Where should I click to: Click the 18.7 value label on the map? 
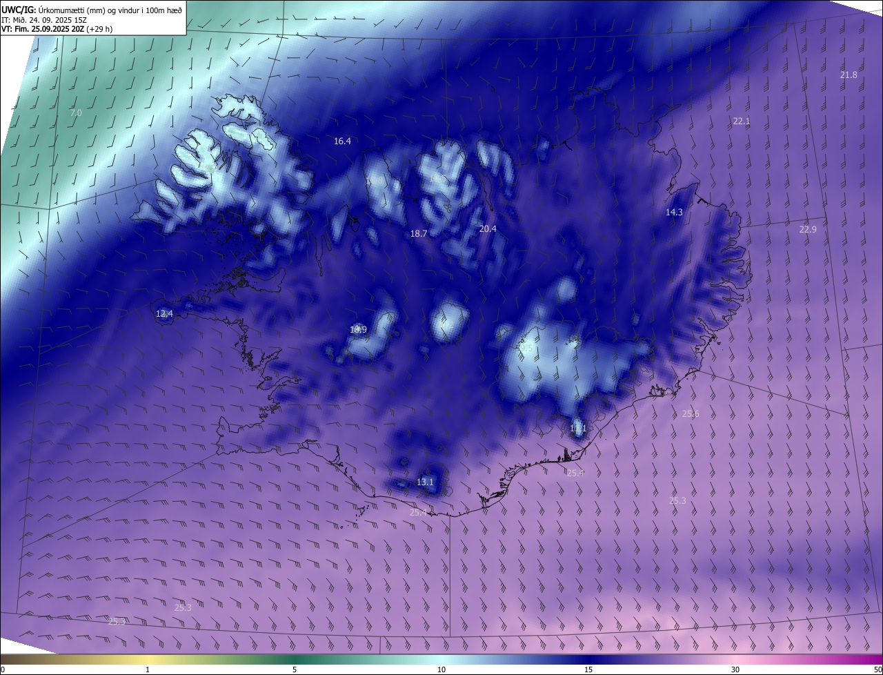point(419,233)
